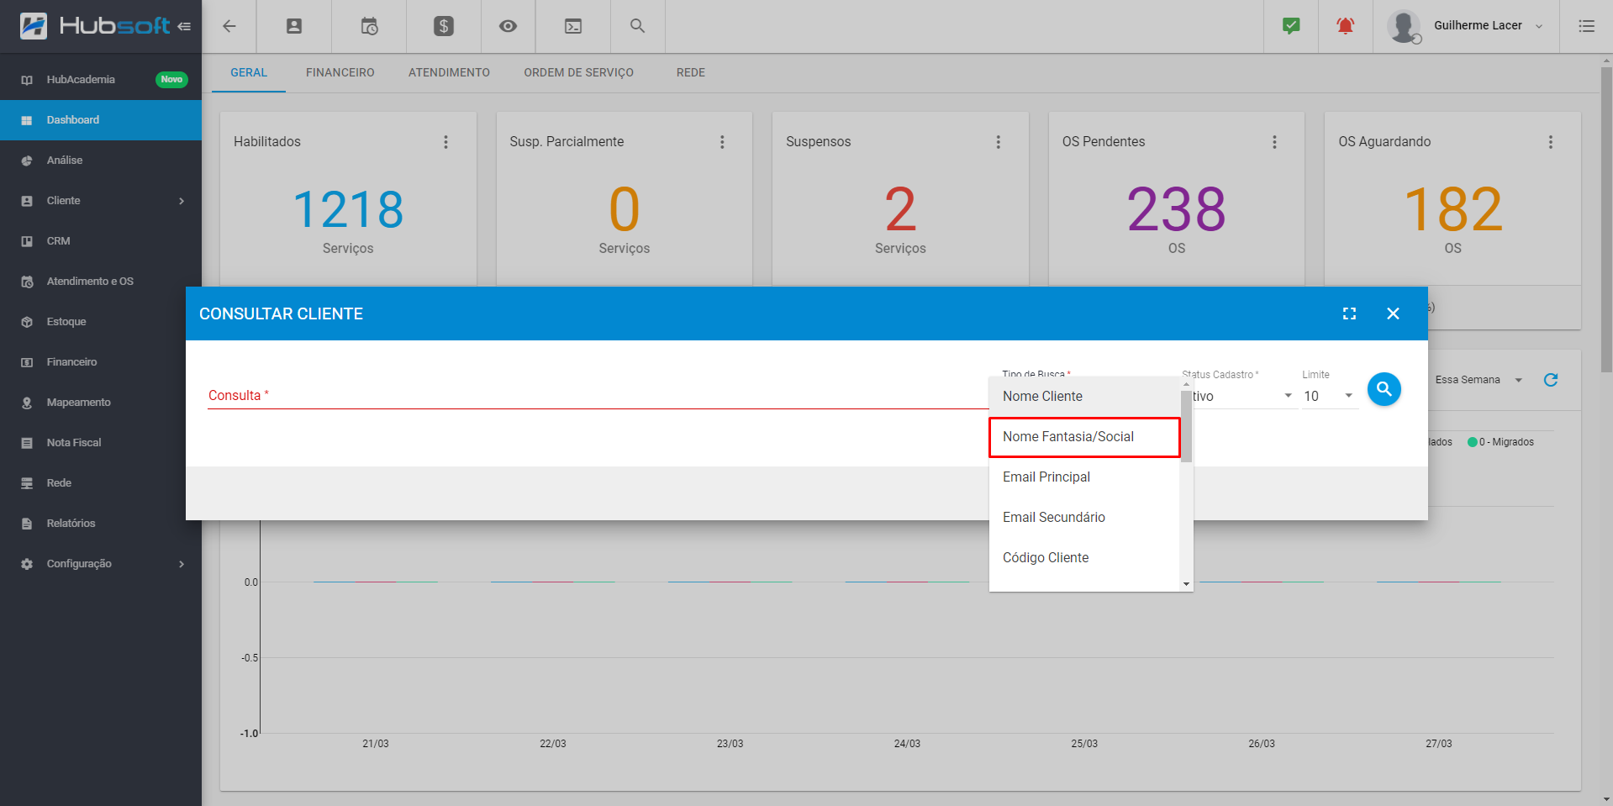Image resolution: width=1613 pixels, height=806 pixels.
Task: Open Análise in the sidebar
Action: coord(101,161)
